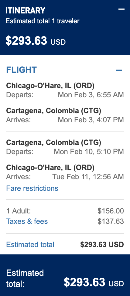The width and height of the screenshot is (130, 296).
Task: Click the Mon Feb 3, 6:55 AM departure time
Action: (x=91, y=94)
